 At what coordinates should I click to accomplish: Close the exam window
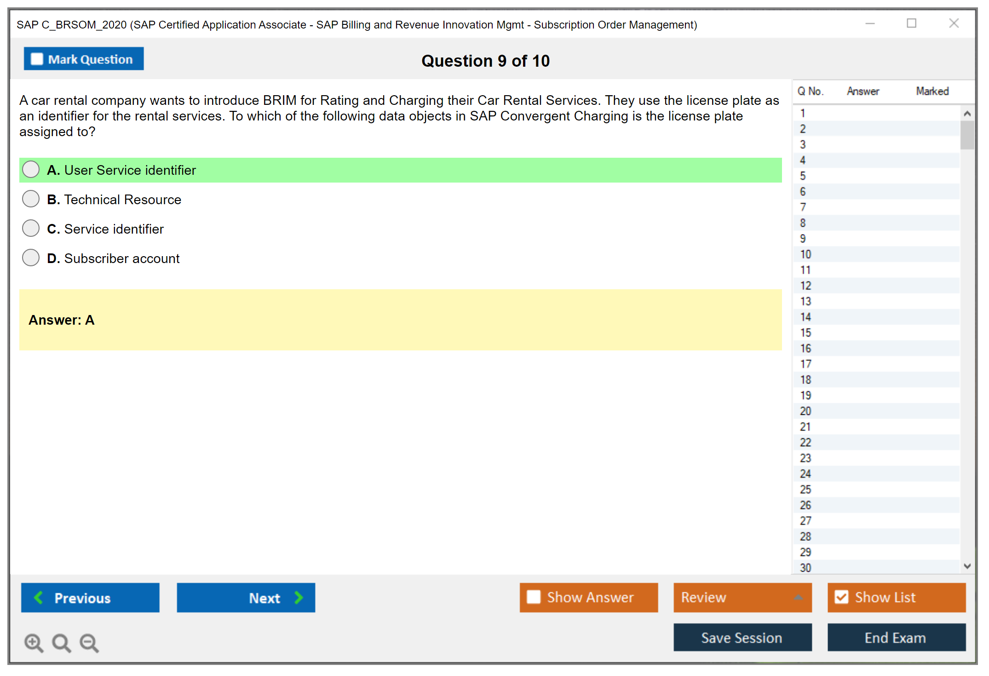954,23
